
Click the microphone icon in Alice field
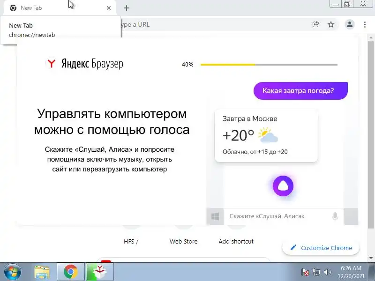pos(335,216)
